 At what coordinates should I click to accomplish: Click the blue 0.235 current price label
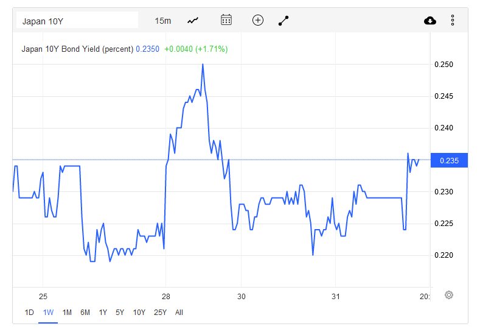pos(449,160)
